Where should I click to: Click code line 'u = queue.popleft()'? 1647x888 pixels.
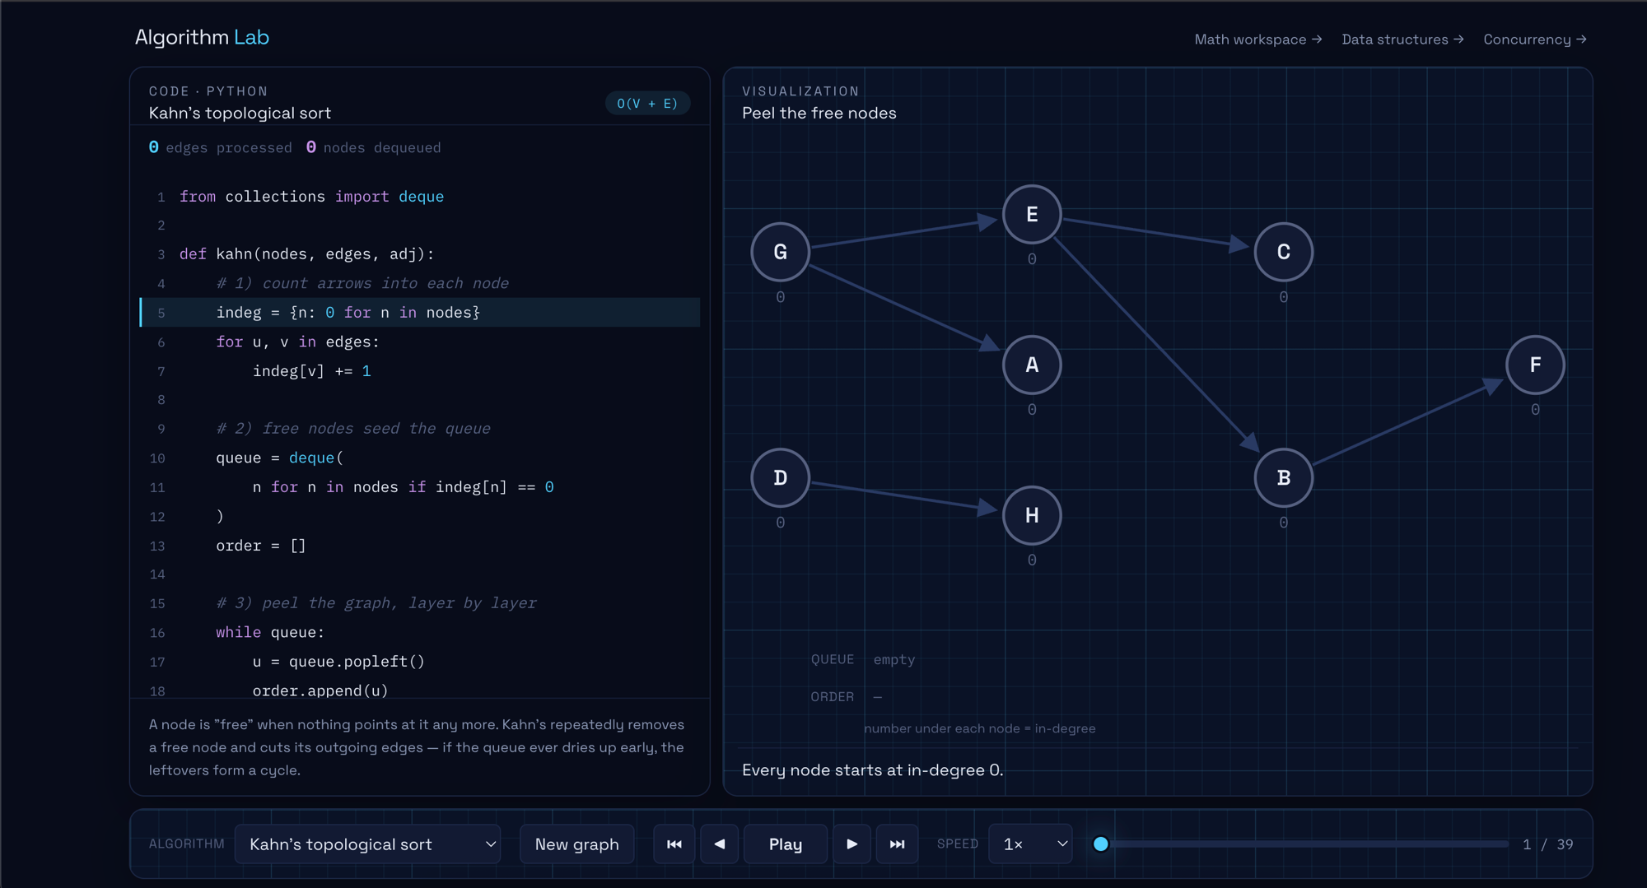click(x=338, y=662)
